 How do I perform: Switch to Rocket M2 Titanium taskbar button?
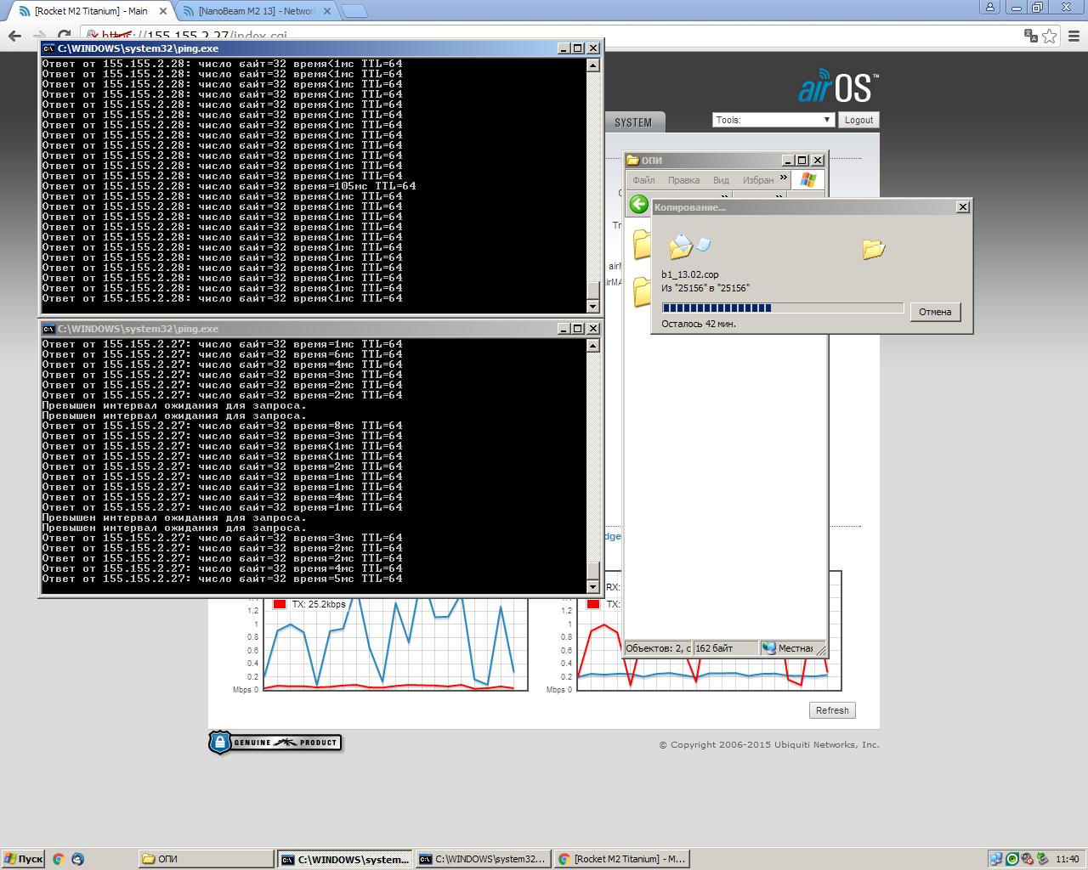620,859
